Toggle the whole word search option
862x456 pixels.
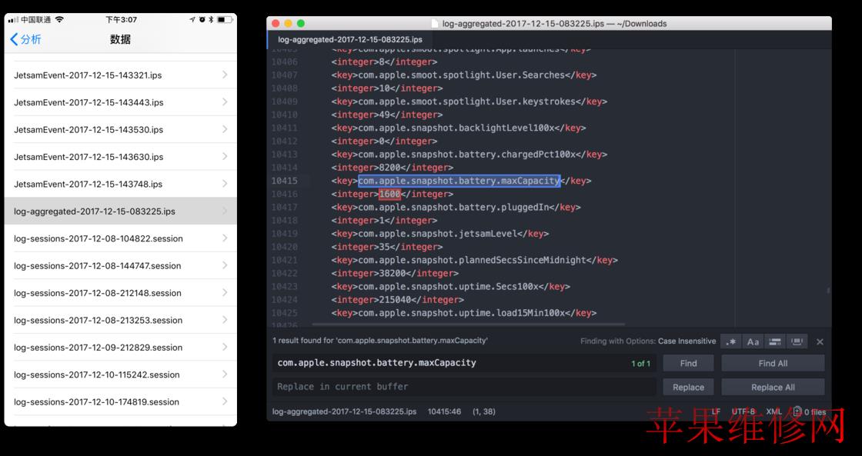(x=797, y=341)
